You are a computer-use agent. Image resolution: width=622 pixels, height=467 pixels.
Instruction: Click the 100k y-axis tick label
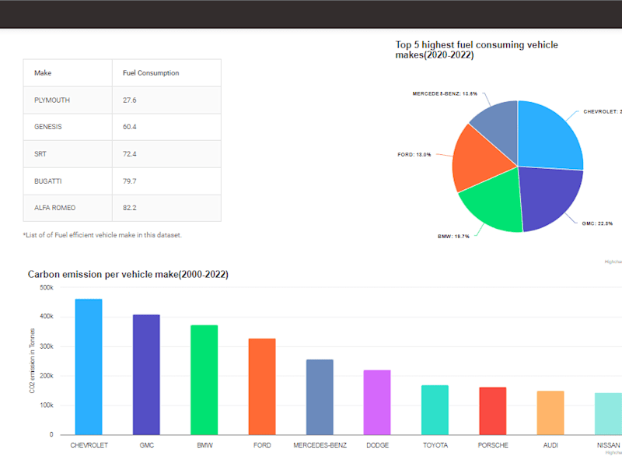[x=47, y=405]
